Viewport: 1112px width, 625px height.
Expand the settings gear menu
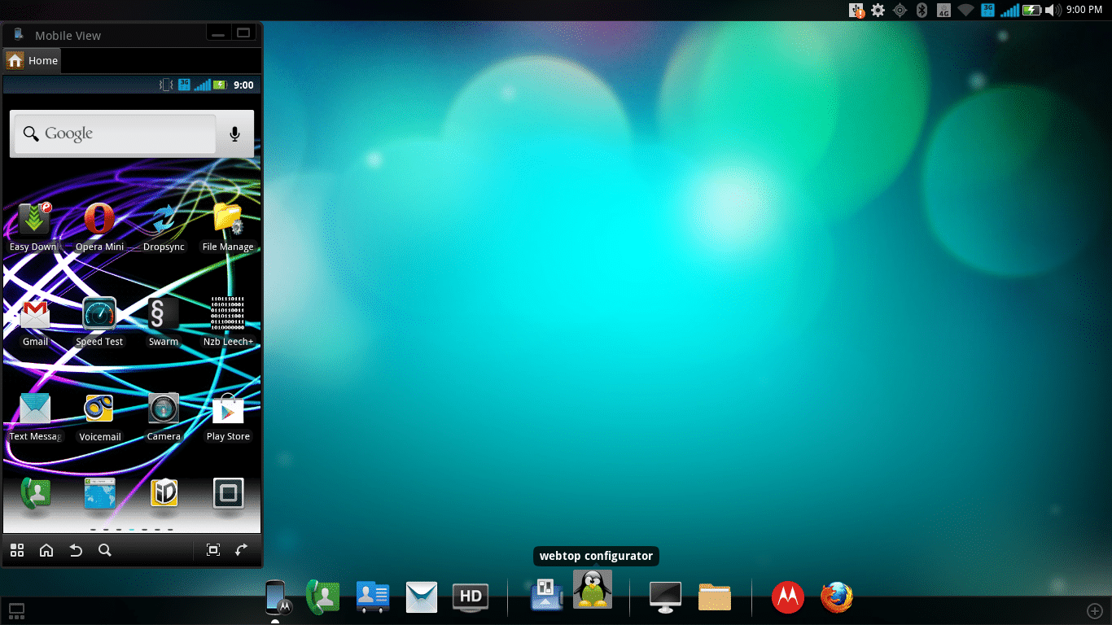[878, 10]
